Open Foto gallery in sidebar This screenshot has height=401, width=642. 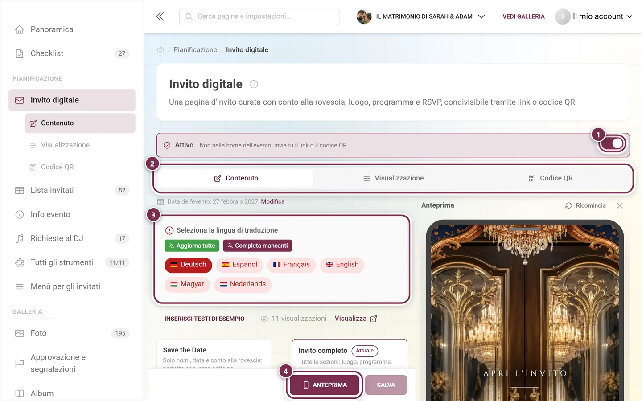click(x=72, y=333)
